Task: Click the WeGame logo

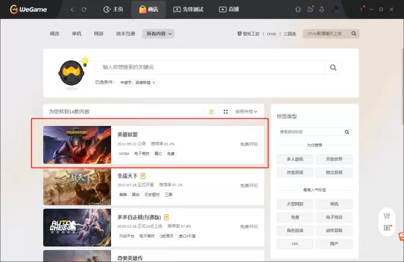Action: pyautogui.click(x=28, y=9)
